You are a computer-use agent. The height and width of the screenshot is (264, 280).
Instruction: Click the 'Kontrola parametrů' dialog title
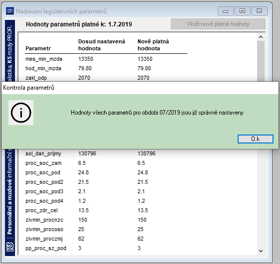(28, 88)
